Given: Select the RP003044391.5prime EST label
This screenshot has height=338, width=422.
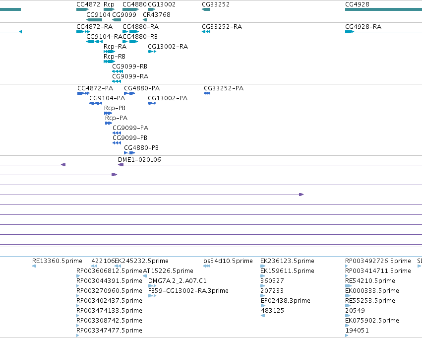Looking at the screenshot, I should coord(109,281).
